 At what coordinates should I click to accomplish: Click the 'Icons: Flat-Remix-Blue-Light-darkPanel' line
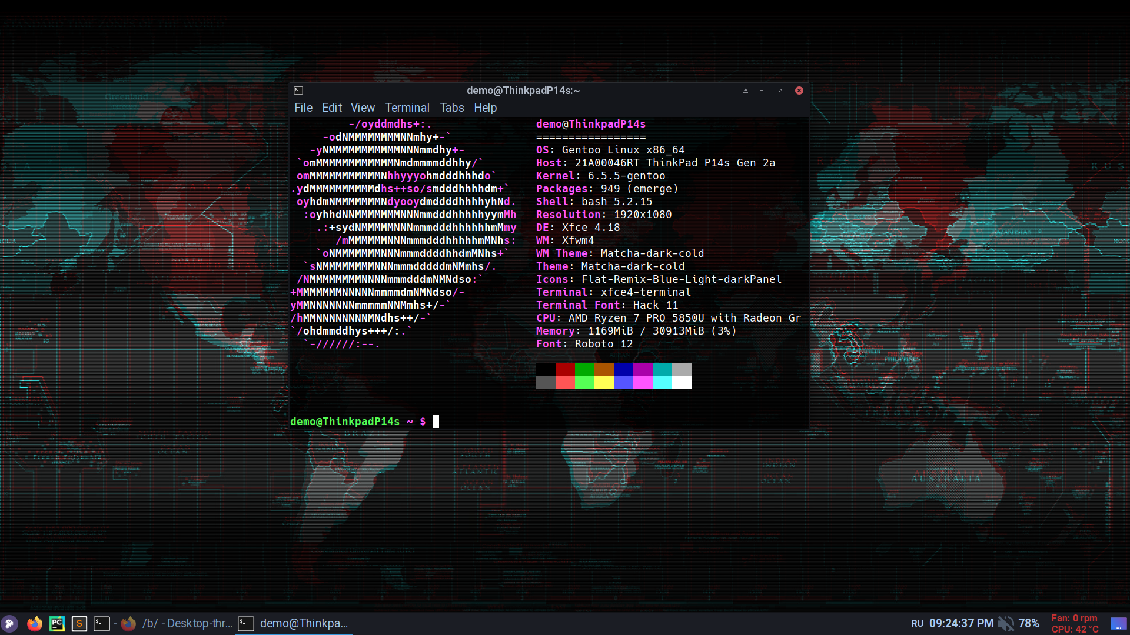tap(659, 279)
